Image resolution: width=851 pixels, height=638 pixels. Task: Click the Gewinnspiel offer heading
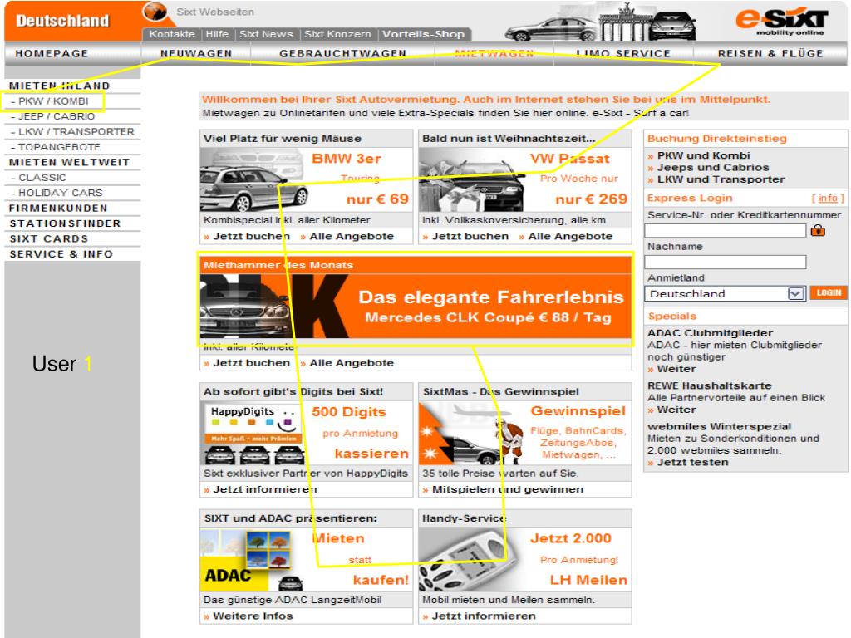[x=578, y=411]
